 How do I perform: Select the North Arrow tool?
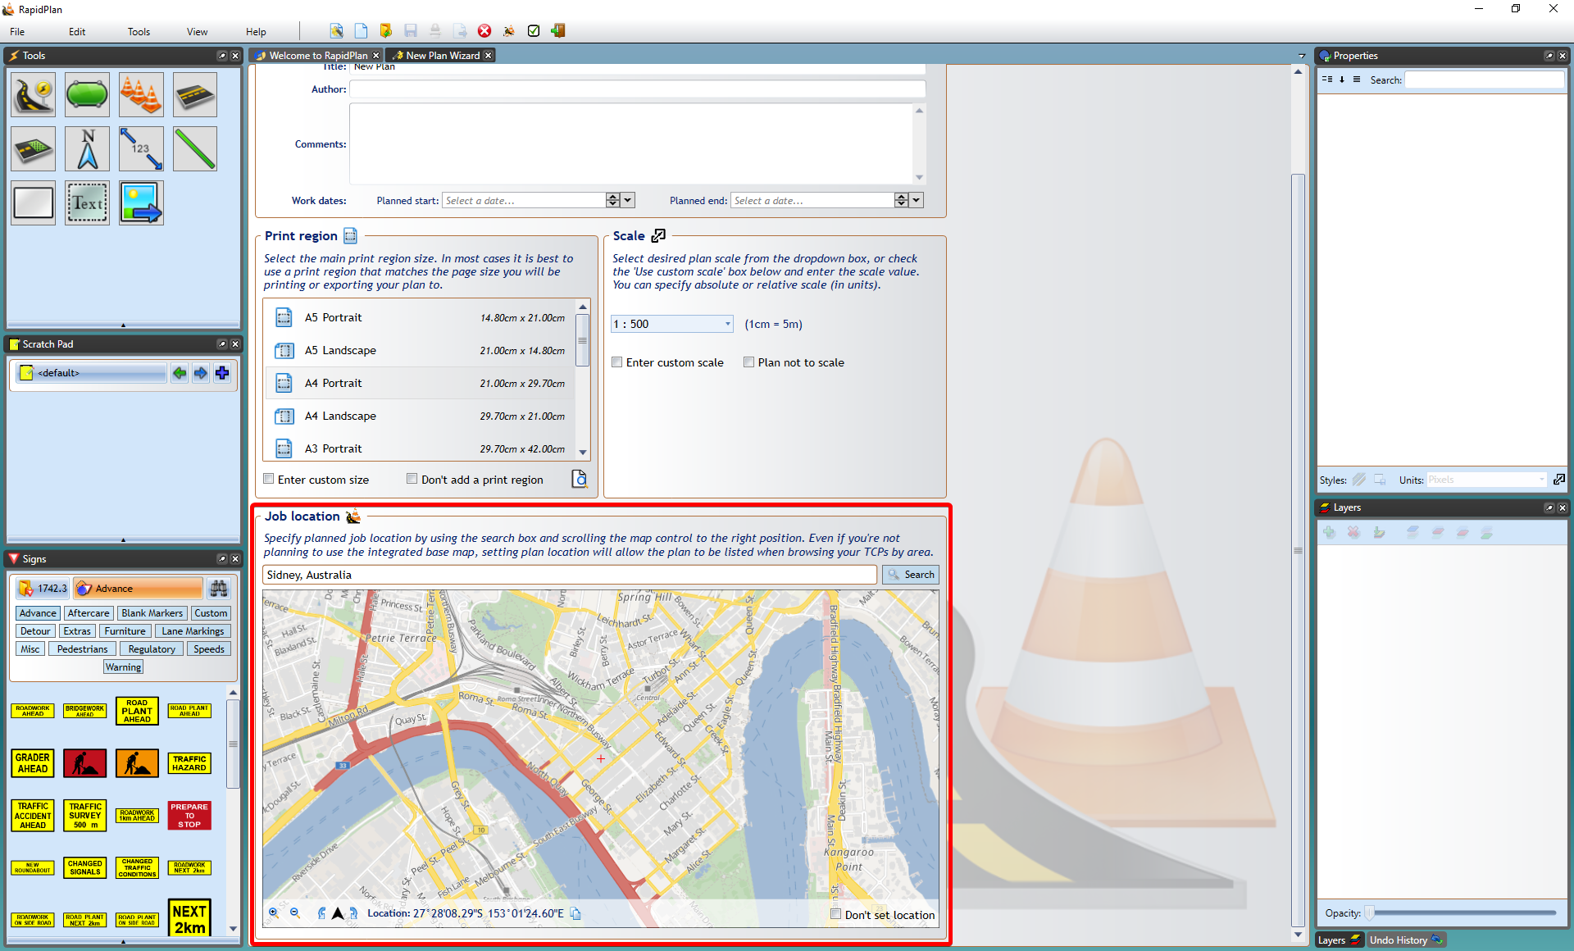click(88, 148)
